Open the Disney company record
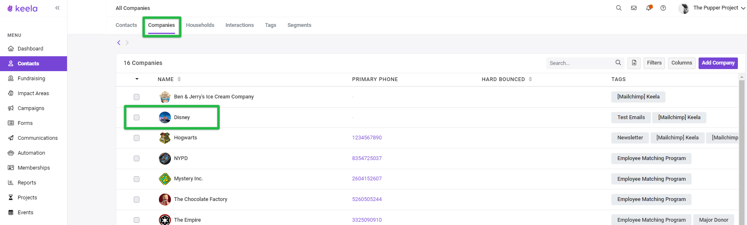This screenshot has height=225, width=747. 182,117
